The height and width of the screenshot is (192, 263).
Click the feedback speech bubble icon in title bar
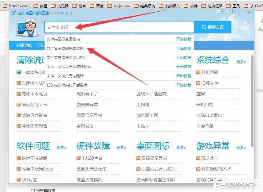(218, 11)
